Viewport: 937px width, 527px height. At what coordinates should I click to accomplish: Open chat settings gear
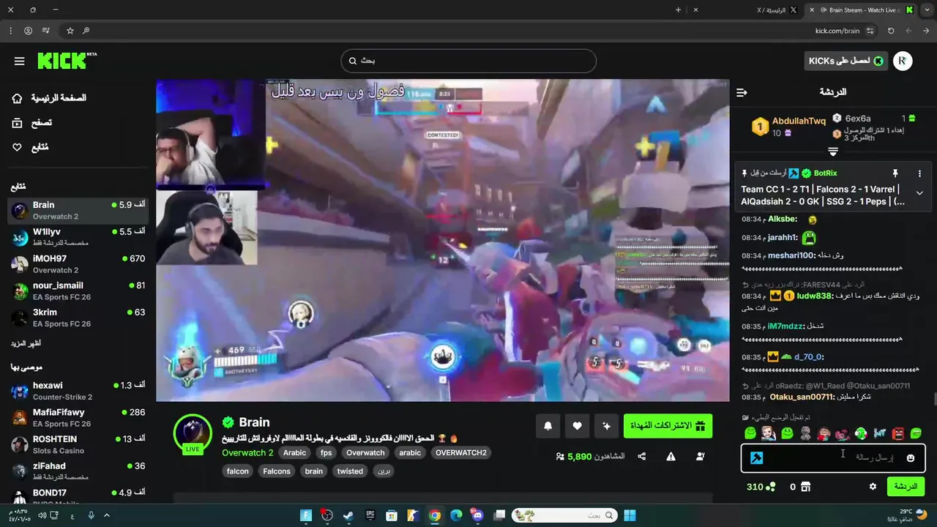coord(873,487)
